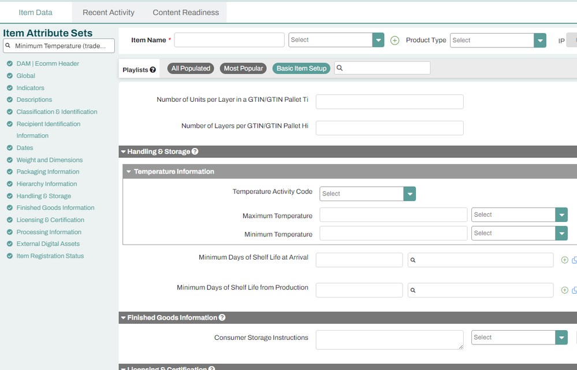Click the green plus icon beside Item Name
Screen dimensions: 577x370
(x=394, y=40)
